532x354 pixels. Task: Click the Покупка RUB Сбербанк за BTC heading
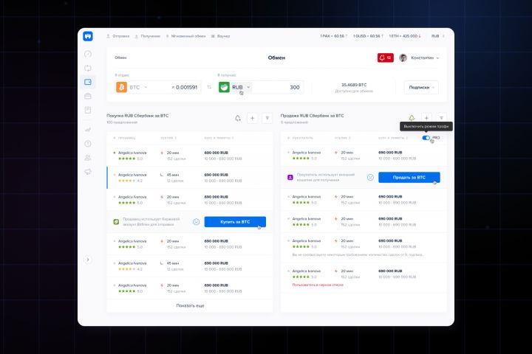(137, 116)
